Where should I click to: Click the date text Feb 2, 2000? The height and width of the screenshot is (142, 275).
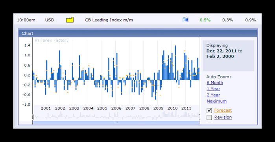pos(220,56)
